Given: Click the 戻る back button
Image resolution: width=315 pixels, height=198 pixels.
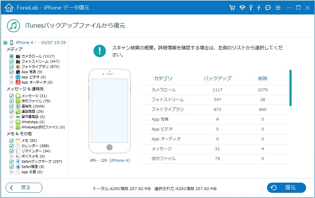Looking at the screenshot, I should pyautogui.click(x=24, y=187).
